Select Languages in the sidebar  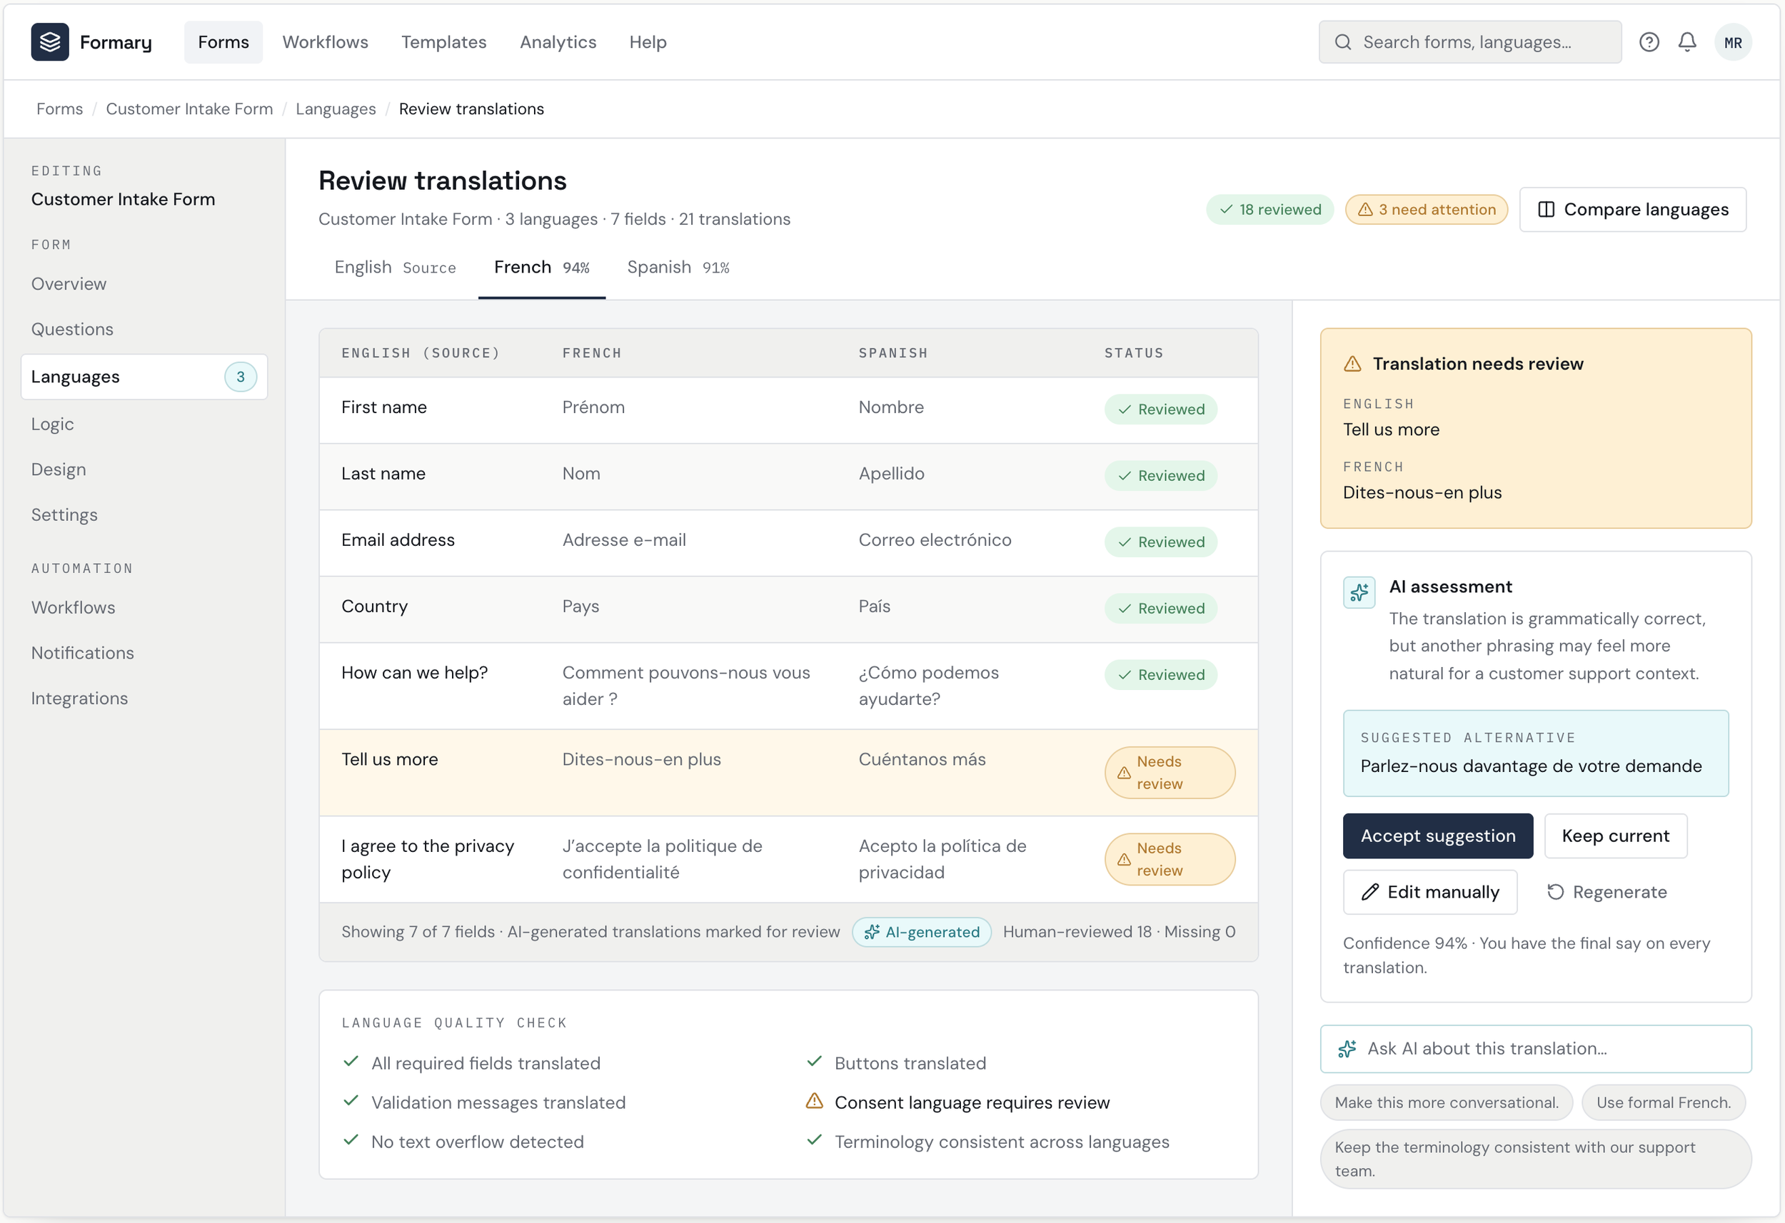point(144,377)
